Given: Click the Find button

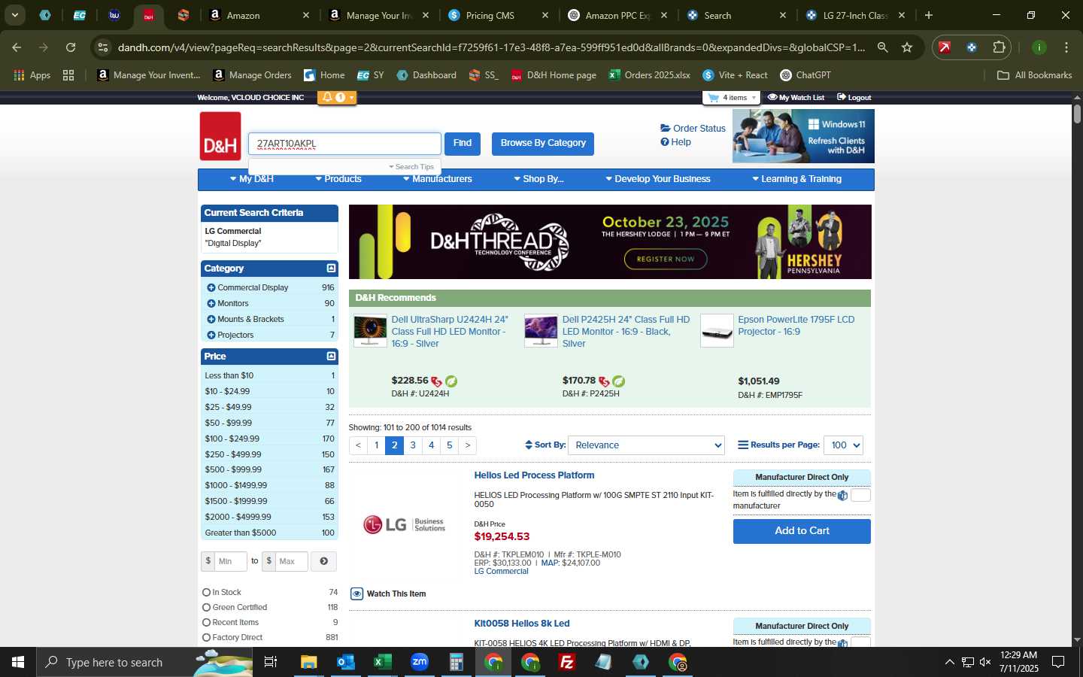Looking at the screenshot, I should pyautogui.click(x=463, y=144).
